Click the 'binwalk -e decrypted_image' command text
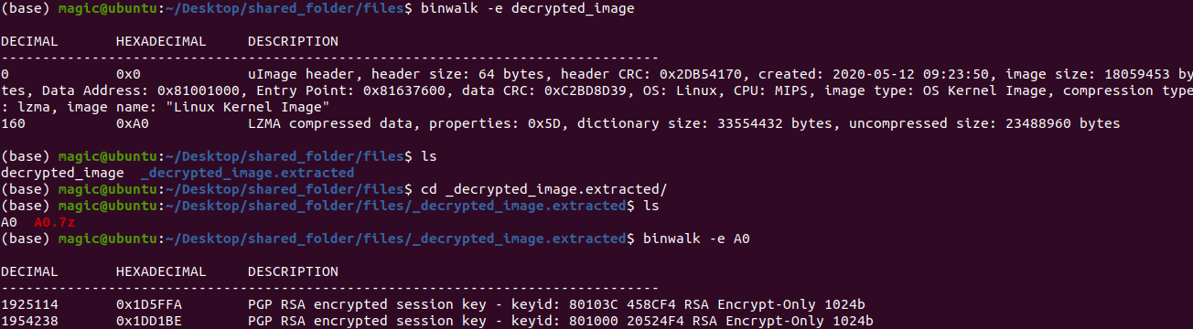 (x=527, y=8)
